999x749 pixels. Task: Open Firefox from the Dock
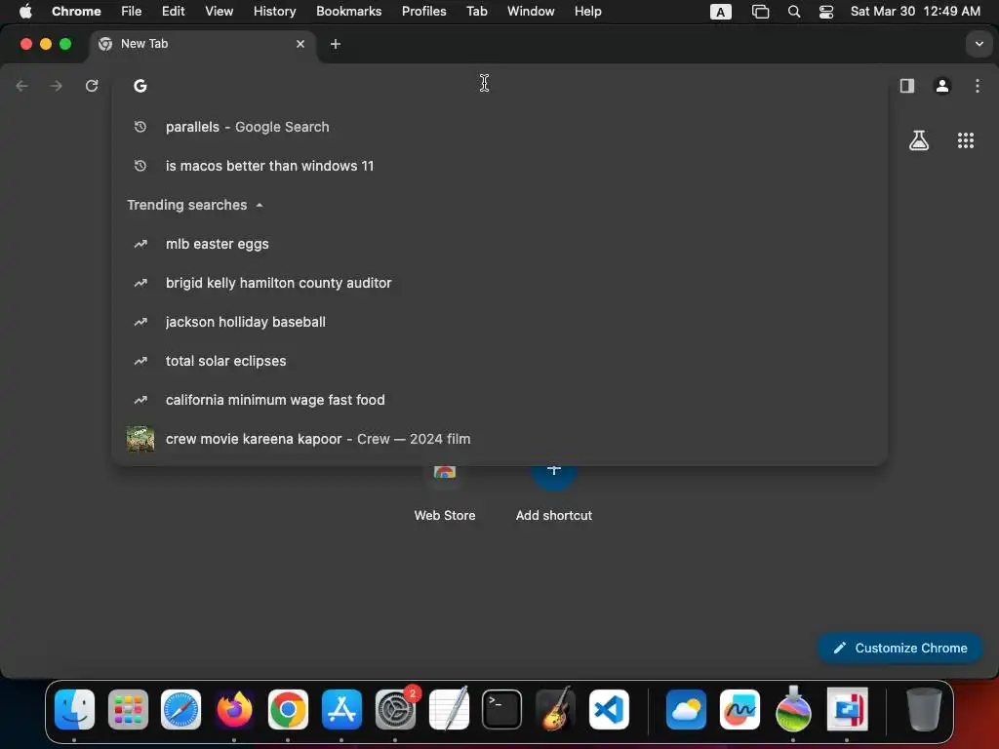(x=234, y=710)
